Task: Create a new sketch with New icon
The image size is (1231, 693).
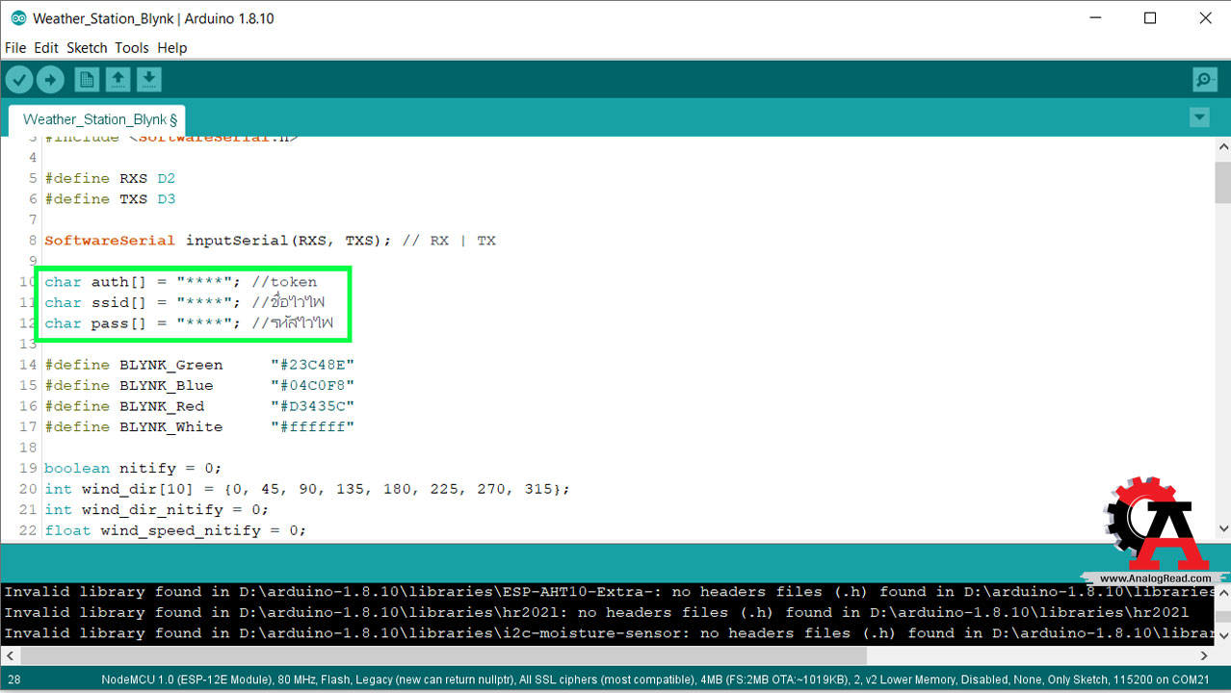Action: point(87,79)
